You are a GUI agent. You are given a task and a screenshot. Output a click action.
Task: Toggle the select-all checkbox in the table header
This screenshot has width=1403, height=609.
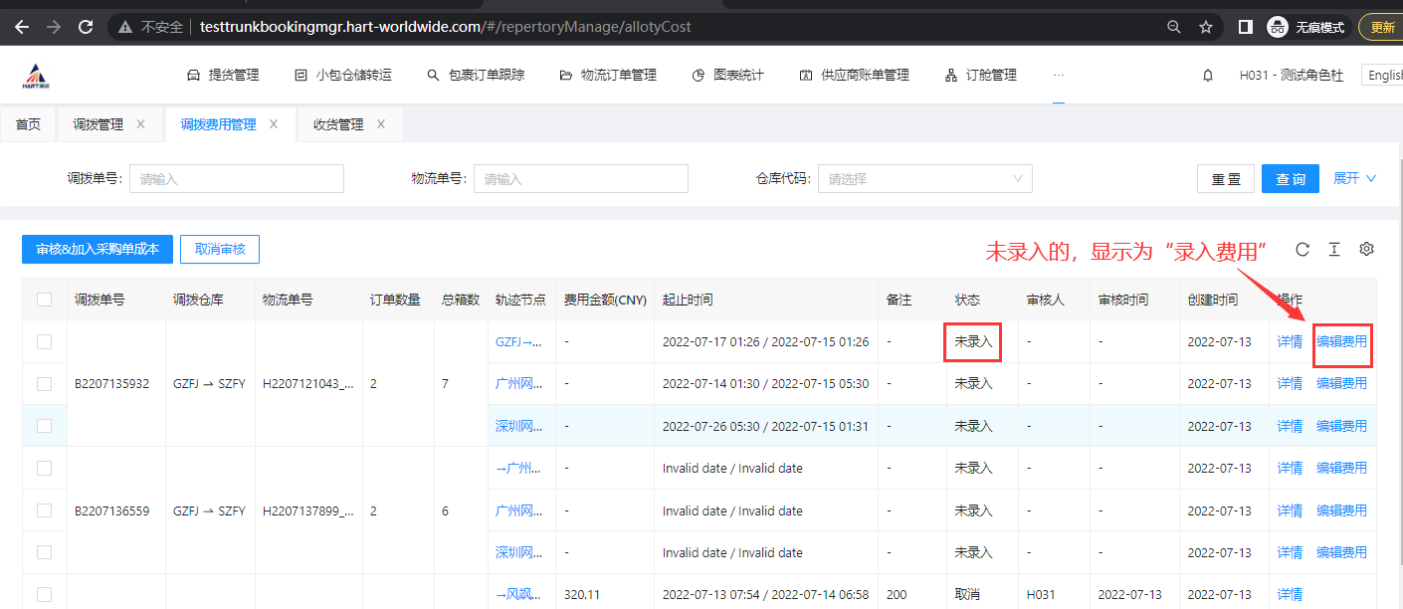pos(44,300)
